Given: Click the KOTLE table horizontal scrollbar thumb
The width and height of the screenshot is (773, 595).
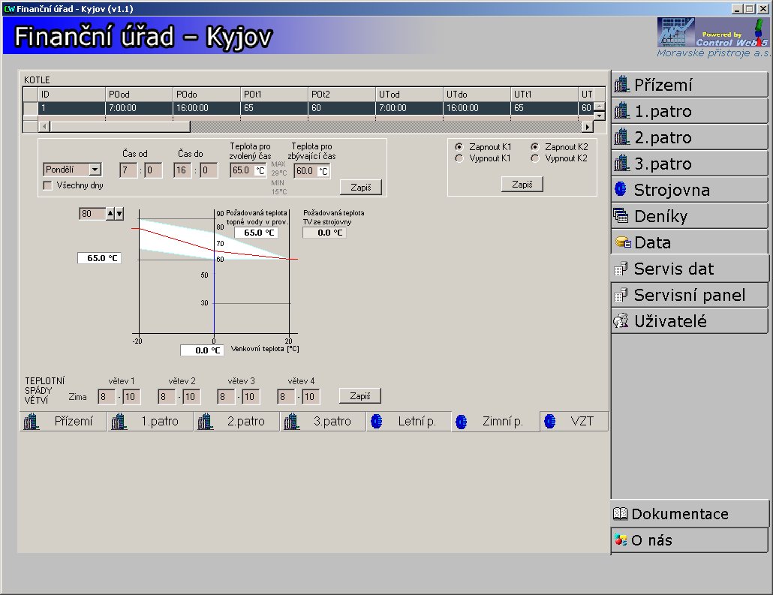Looking at the screenshot, I should [120, 127].
